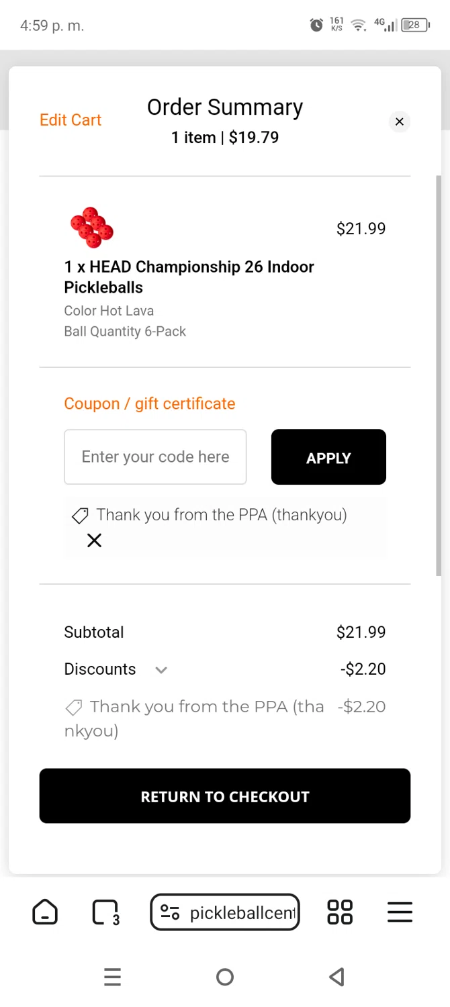This screenshot has height=1007, width=450.
Task: Tap the pickleballcentral address bar
Action: pyautogui.click(x=241, y=912)
